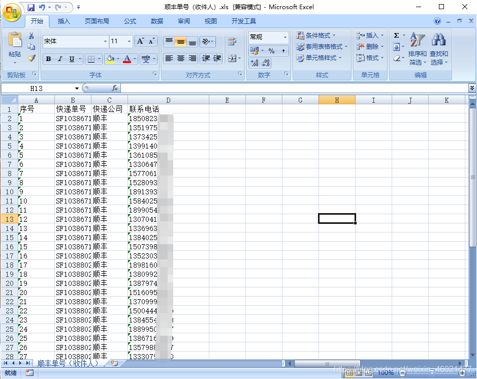
Task: Open the 数据 ribbon tab
Action: coord(156,21)
